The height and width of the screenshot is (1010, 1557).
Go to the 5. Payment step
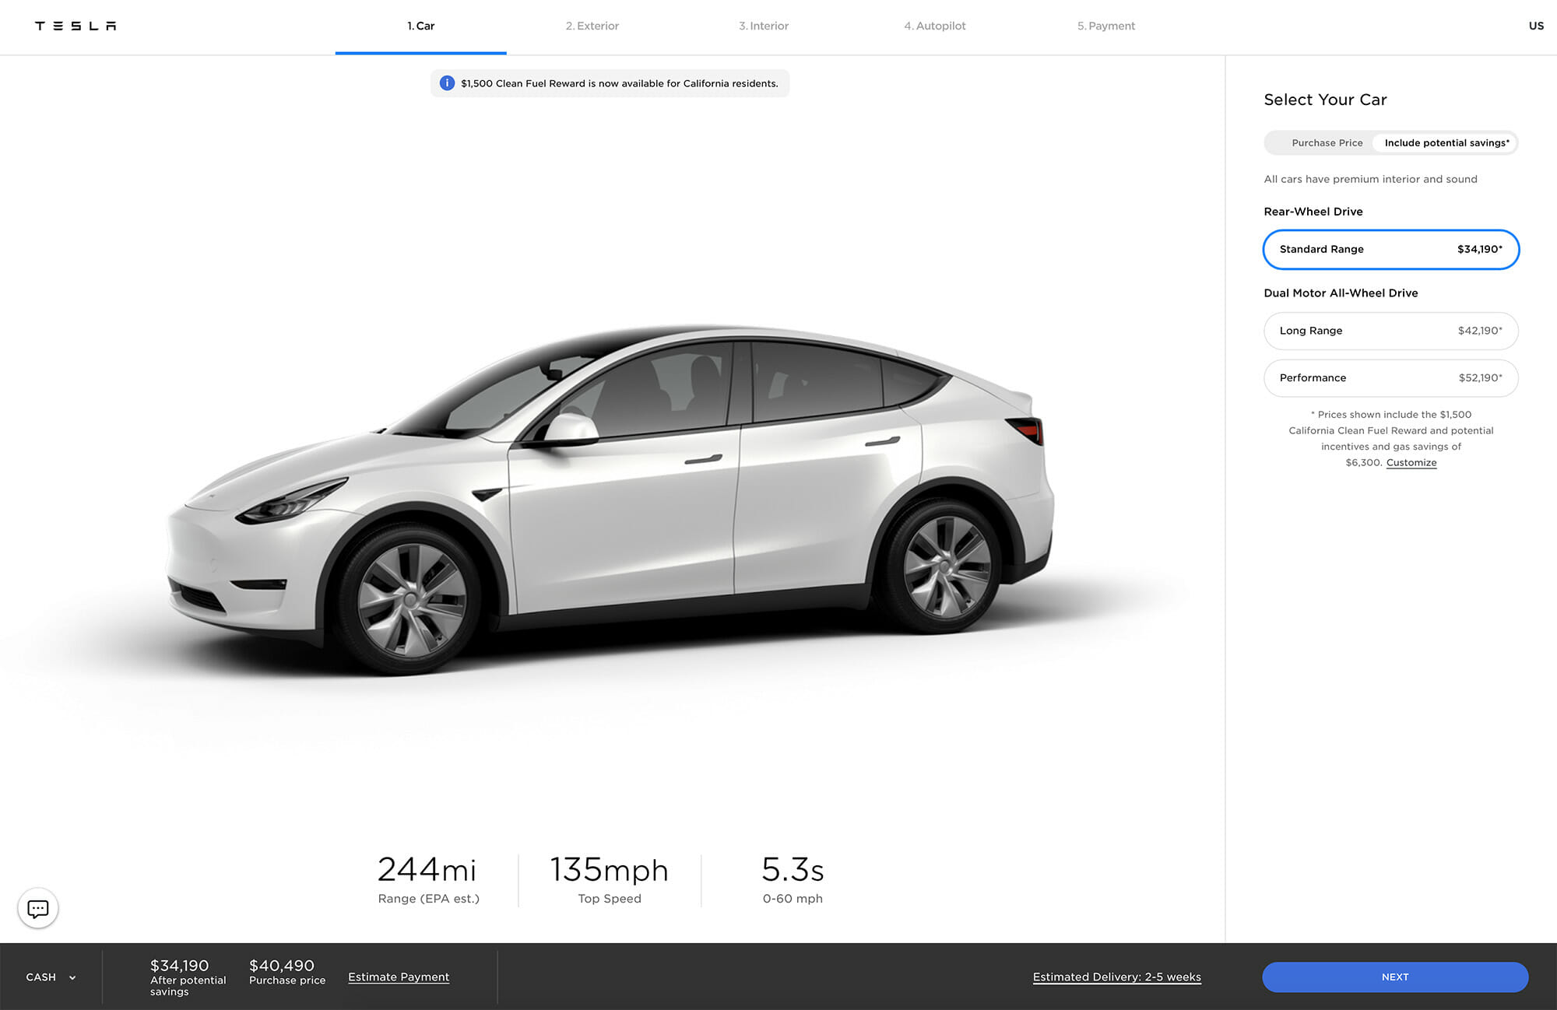[1105, 26]
